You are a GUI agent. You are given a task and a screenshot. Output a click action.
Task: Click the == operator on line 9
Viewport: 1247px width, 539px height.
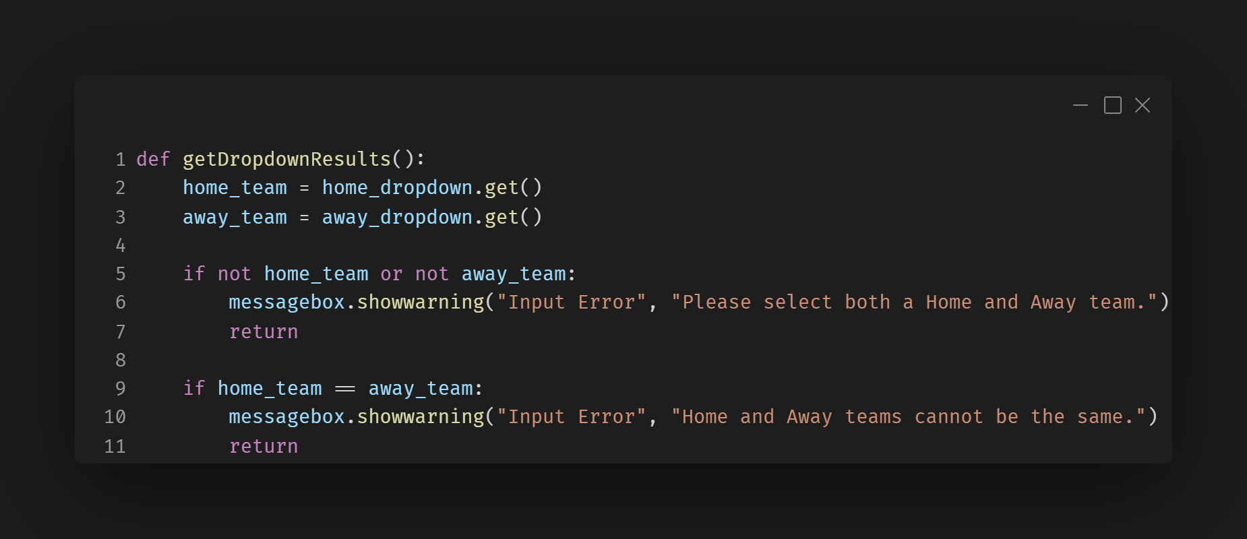[345, 389]
